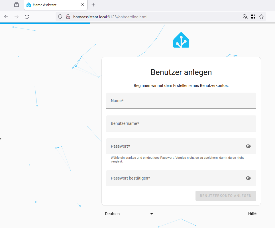The image size is (275, 228).
Task: Show password in the Passwort field
Action: tap(248, 146)
